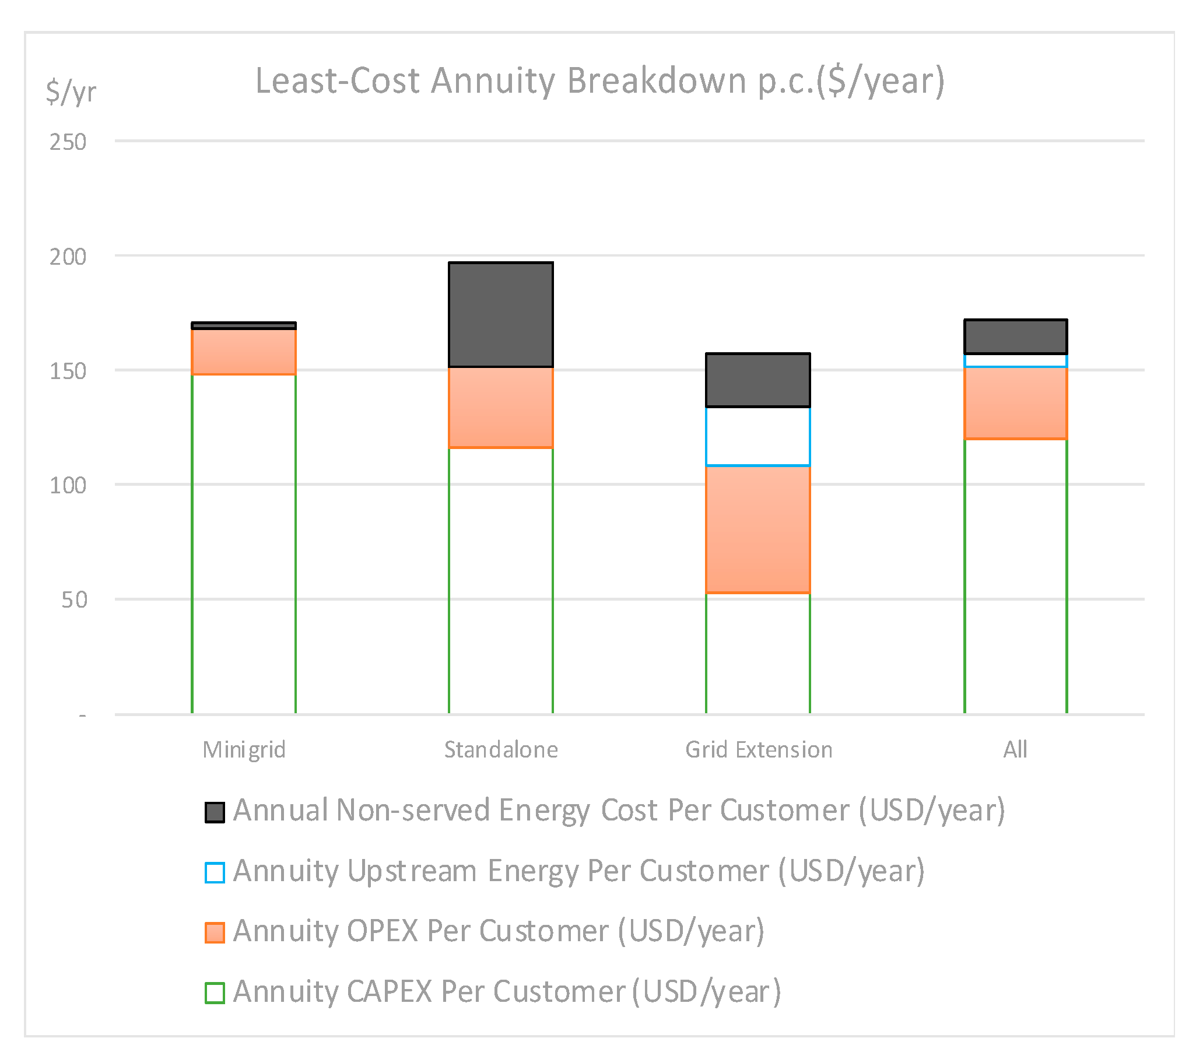The height and width of the screenshot is (1059, 1196).
Task: Select All bar's orange OPEX segment
Action: 1015,402
